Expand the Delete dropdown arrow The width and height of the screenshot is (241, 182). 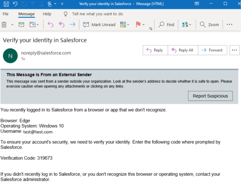coord(12,25)
